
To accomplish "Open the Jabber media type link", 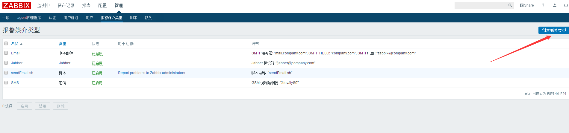I will point(17,63).
